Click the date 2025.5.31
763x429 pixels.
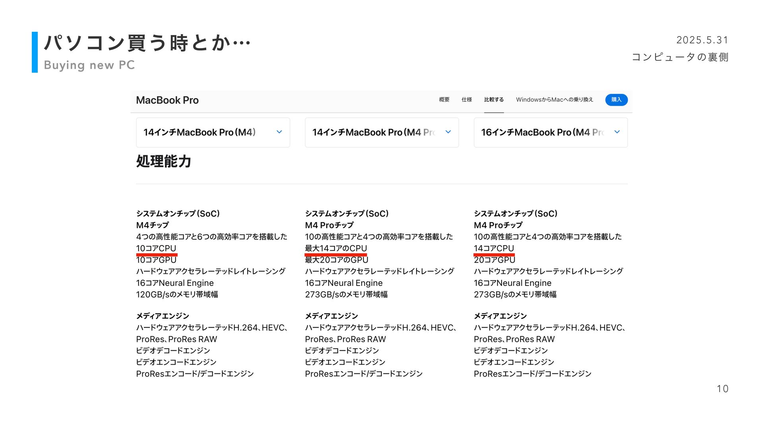(x=702, y=40)
